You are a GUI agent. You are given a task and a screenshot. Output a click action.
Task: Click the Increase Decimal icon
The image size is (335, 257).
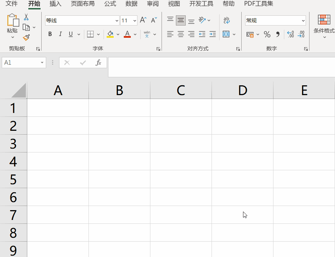coord(290,34)
